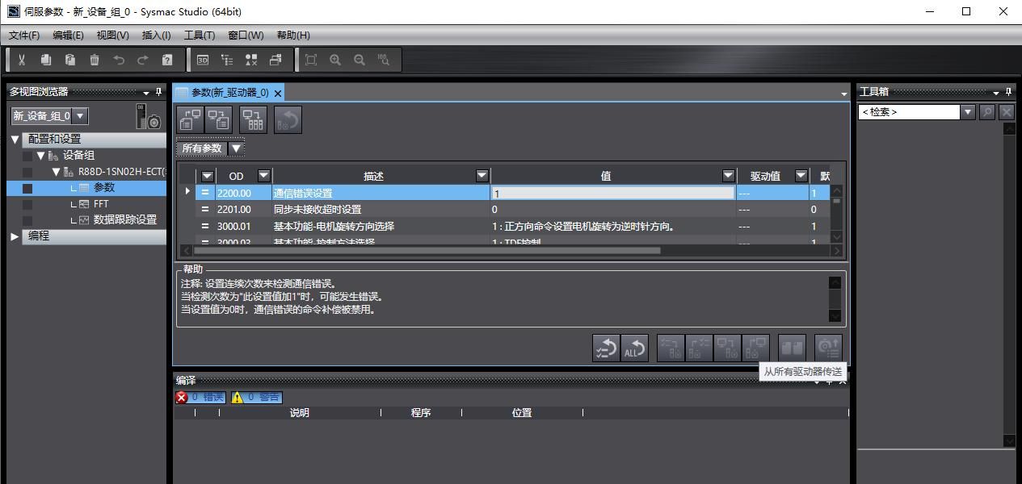Click the transfer all to drives icon
This screenshot has width=1022, height=484.
point(727,348)
